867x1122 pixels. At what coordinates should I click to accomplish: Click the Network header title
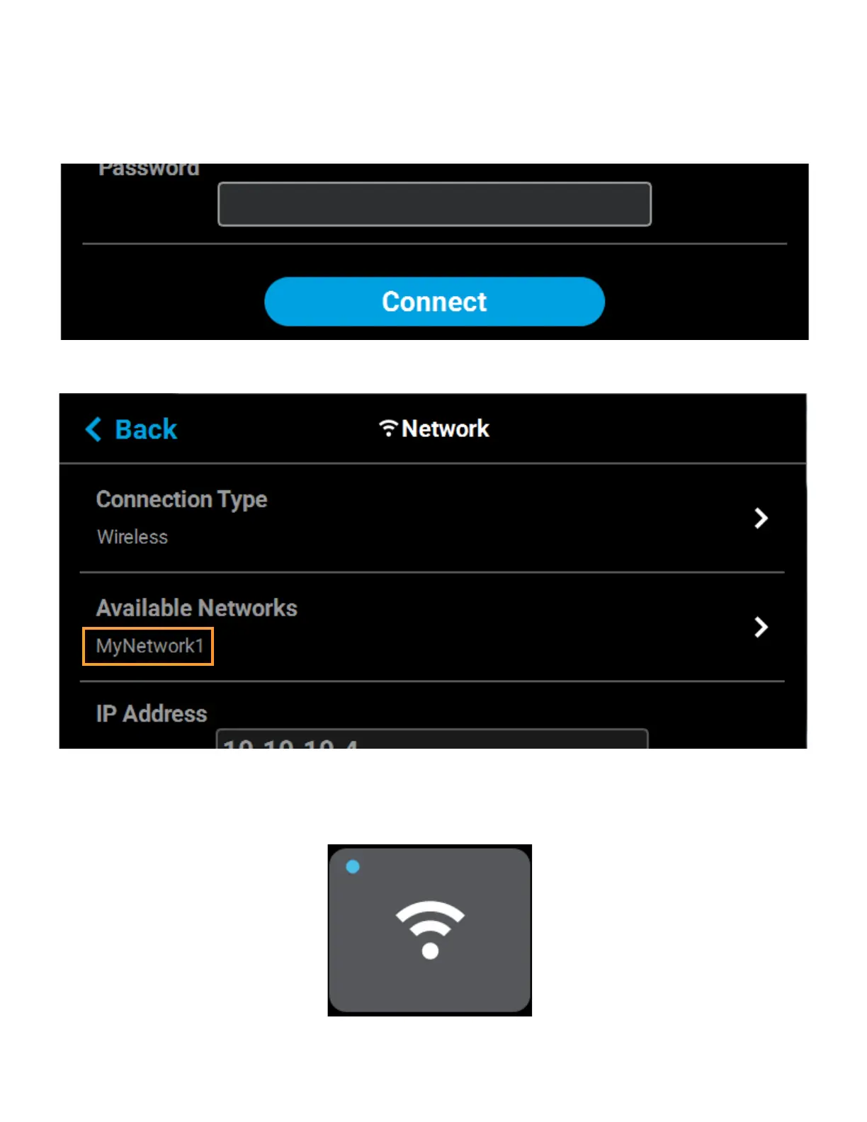tap(445, 429)
